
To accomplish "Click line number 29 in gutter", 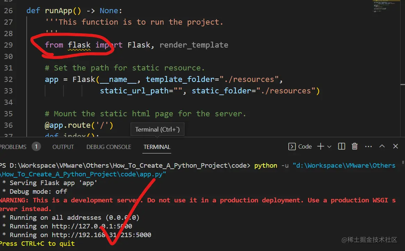I will [x=8, y=45].
